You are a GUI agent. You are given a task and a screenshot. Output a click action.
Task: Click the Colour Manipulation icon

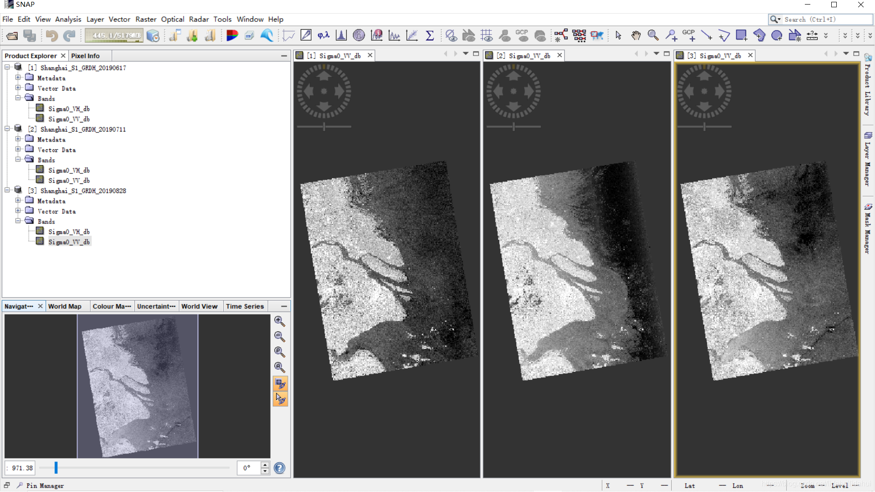pos(112,306)
